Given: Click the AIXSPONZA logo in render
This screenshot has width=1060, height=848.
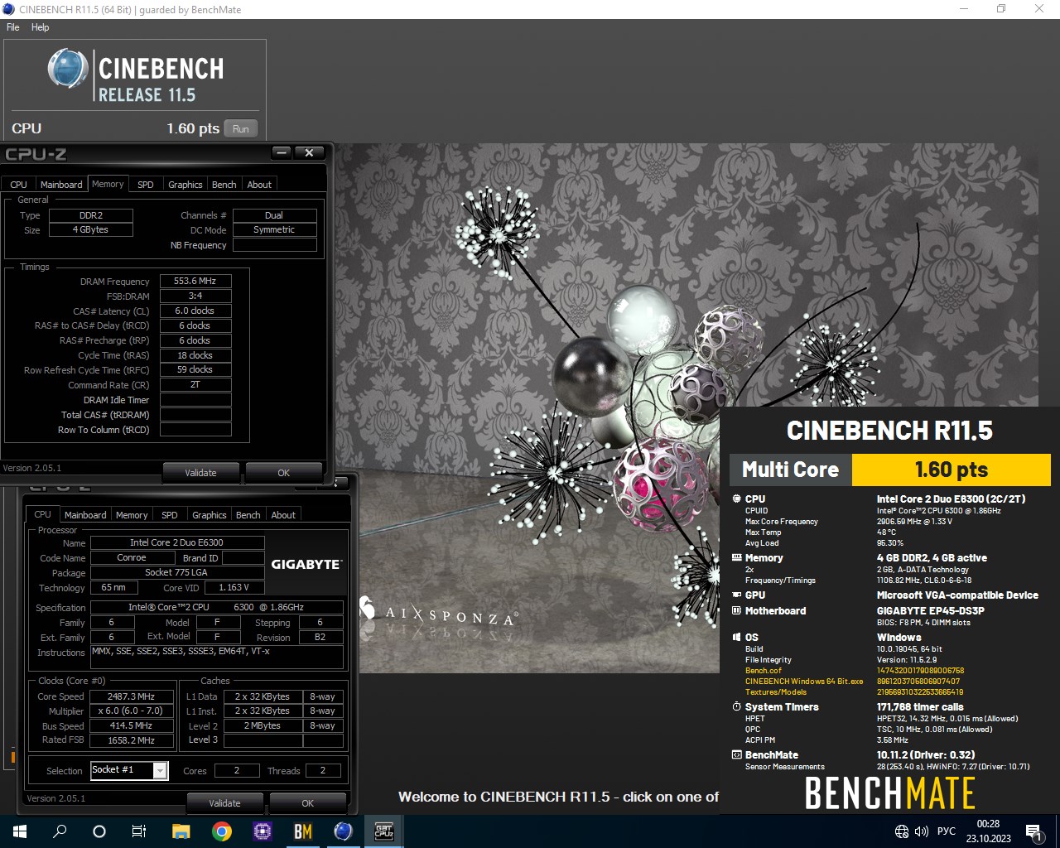Looking at the screenshot, I should point(439,614).
